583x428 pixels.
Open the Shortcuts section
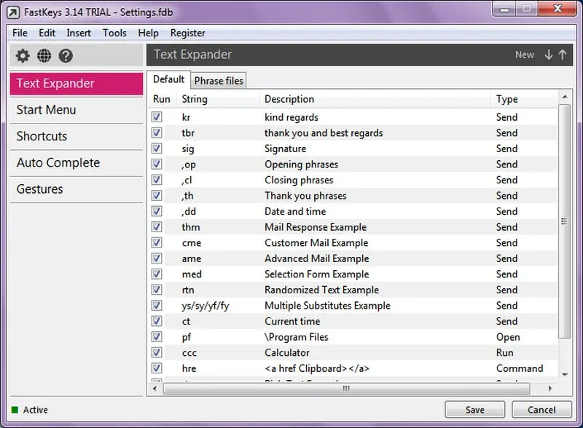(77, 136)
